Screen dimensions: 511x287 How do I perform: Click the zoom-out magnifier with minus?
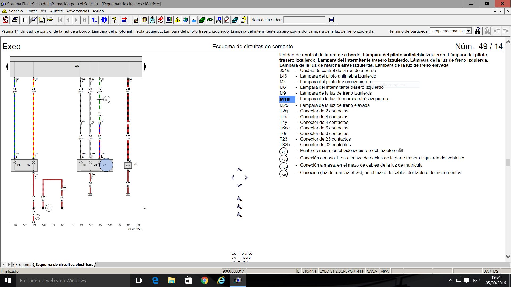pos(239,215)
